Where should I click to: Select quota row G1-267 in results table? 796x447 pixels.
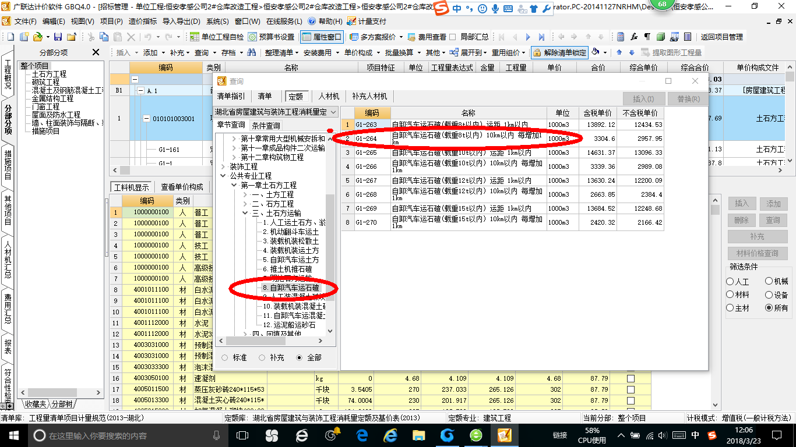pyautogui.click(x=502, y=180)
